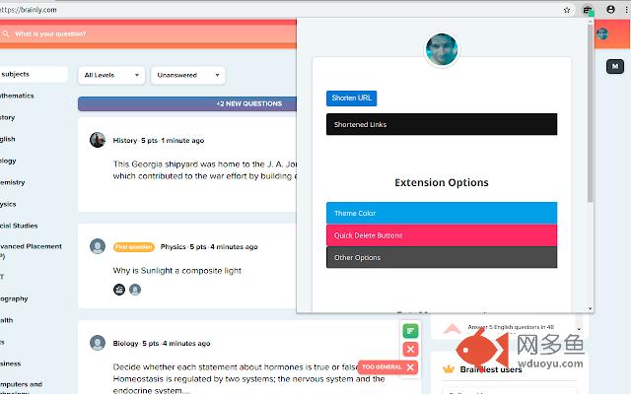Click the Biology subject label on third question

[x=125, y=344]
